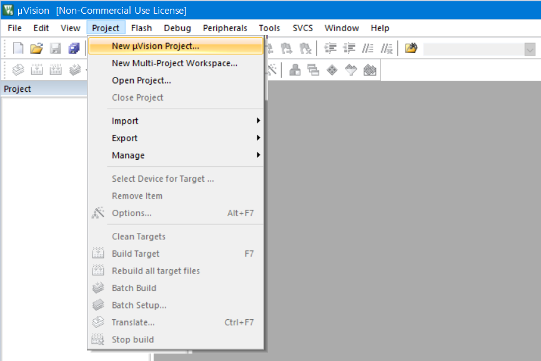Image resolution: width=541 pixels, height=361 pixels.
Task: Click the Manage Project Items blocks icon
Action: pyautogui.click(x=295, y=70)
